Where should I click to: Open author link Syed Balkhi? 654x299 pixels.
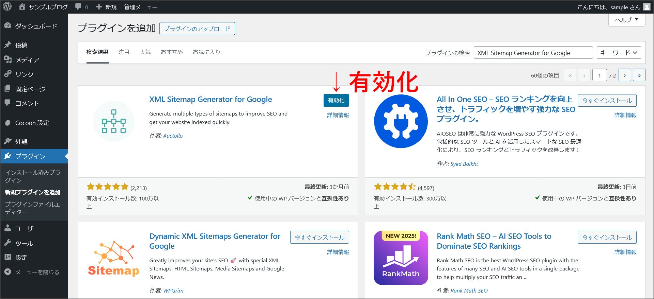click(464, 164)
